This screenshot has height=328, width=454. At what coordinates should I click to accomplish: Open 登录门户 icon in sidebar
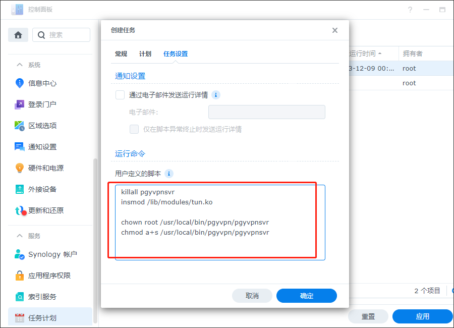coord(19,104)
